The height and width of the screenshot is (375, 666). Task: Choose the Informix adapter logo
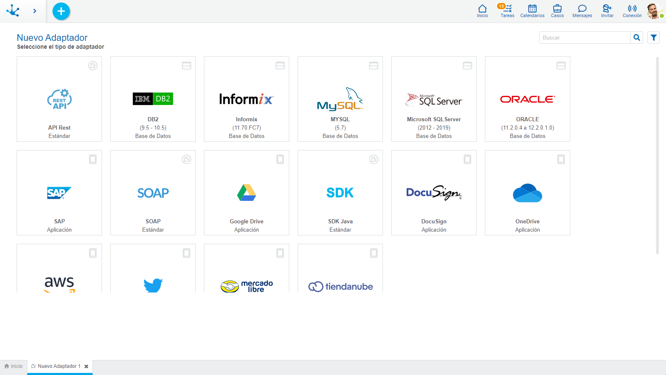tap(246, 99)
